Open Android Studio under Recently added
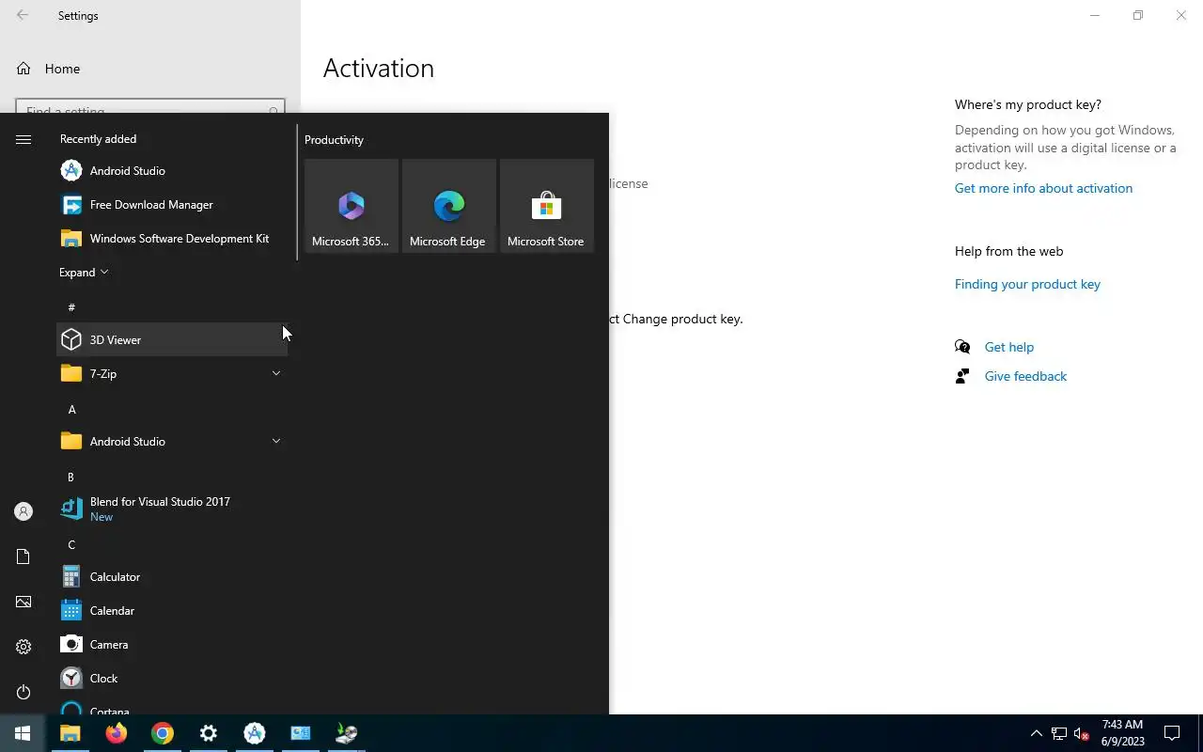This screenshot has width=1203, height=752. [x=172, y=171]
